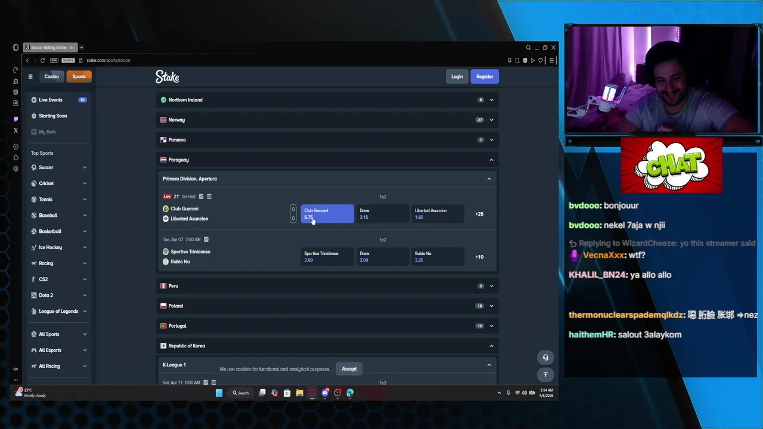Select Club Guarani odds 5.75
Image resolution: width=763 pixels, height=429 pixels.
click(x=327, y=214)
